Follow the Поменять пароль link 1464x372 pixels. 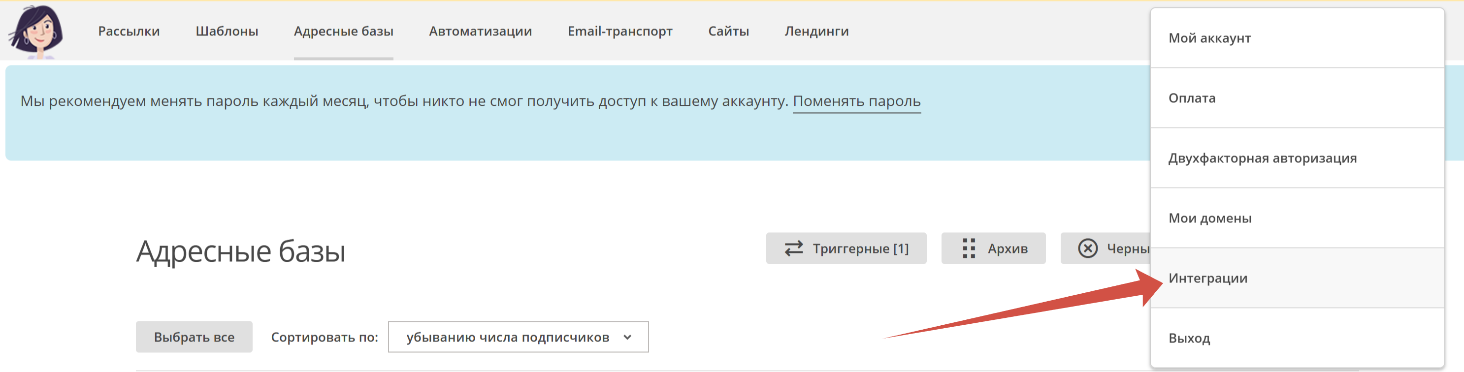[856, 101]
